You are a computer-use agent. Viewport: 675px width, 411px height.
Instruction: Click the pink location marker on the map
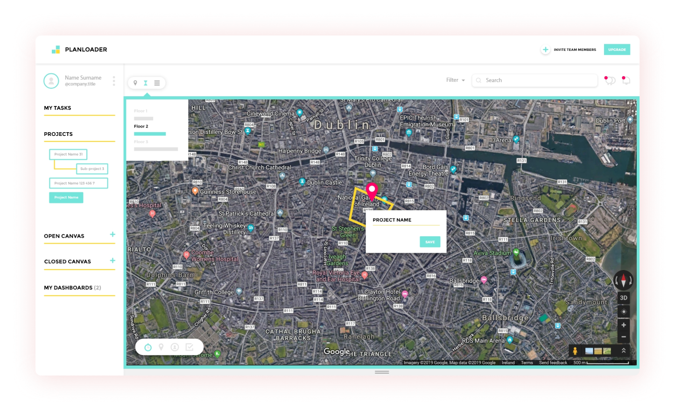tap(372, 191)
